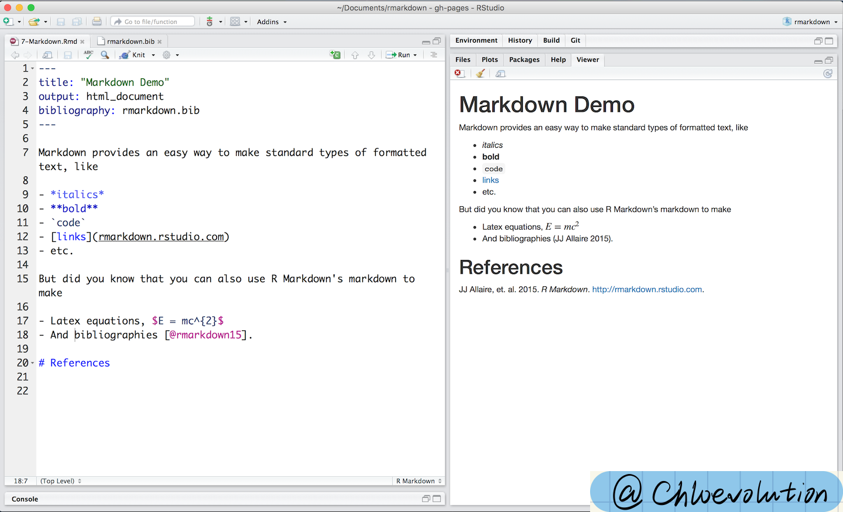Viewport: 843px width, 512px height.
Task: Switch to Git tab
Action: coord(575,40)
